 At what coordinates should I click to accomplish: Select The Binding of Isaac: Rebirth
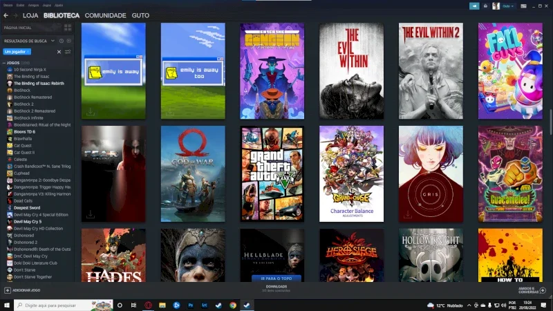click(39, 83)
